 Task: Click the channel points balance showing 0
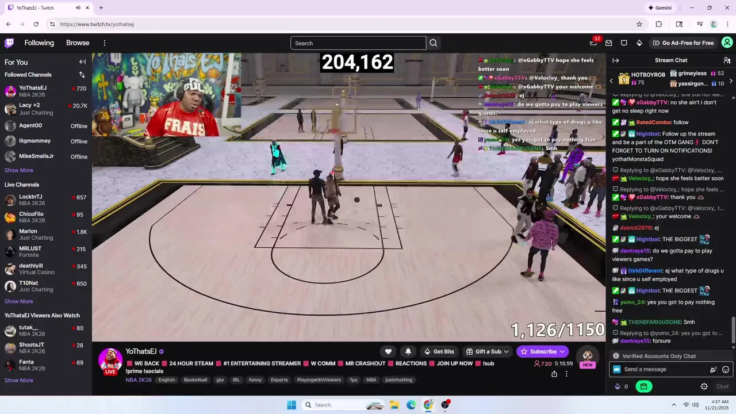[621, 386]
